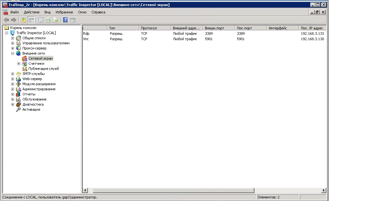Toggle the action pane toolbar icon

[73, 20]
